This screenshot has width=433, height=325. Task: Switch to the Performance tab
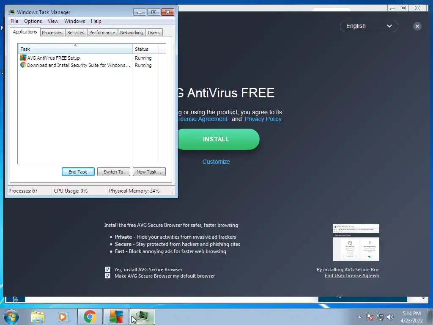[x=102, y=33]
